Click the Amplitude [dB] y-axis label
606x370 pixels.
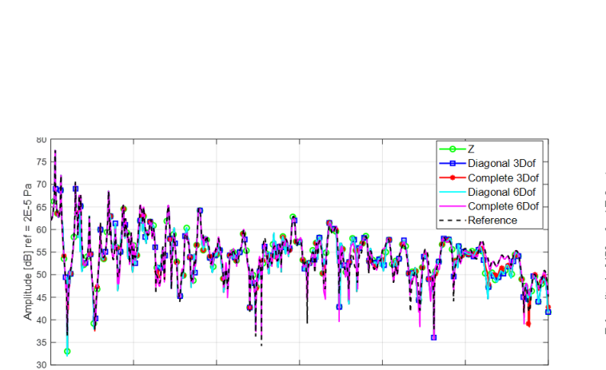pos(28,251)
